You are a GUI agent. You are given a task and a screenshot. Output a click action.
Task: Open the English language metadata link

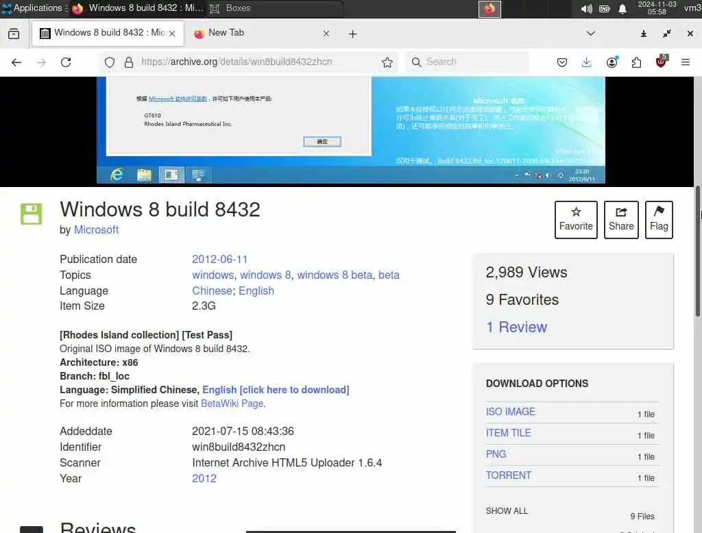[x=256, y=291]
